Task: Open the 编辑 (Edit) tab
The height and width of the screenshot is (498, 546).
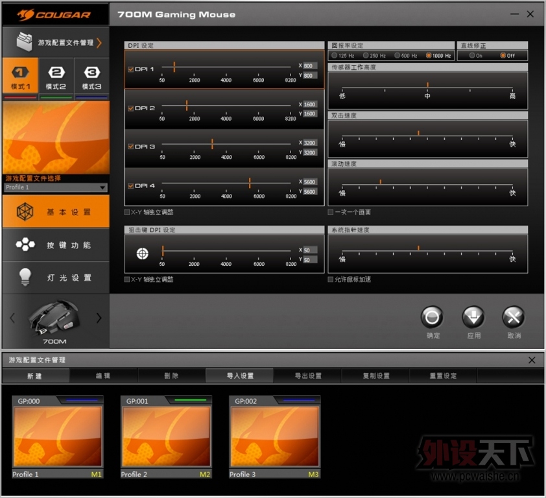Action: [x=103, y=375]
